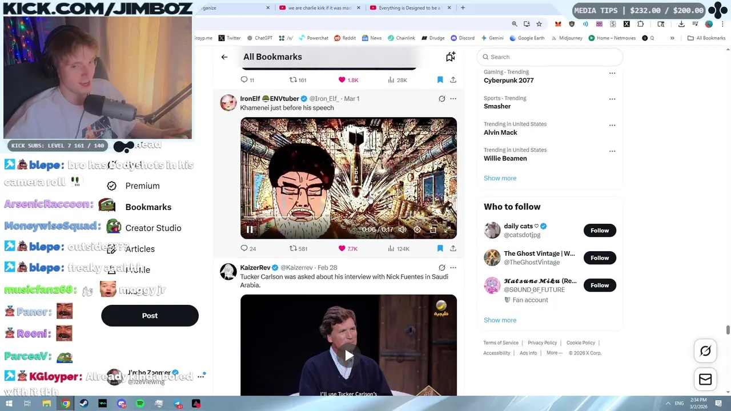The width and height of the screenshot is (731, 411).
Task: Open more options for Smasher trend
Action: click(x=612, y=99)
